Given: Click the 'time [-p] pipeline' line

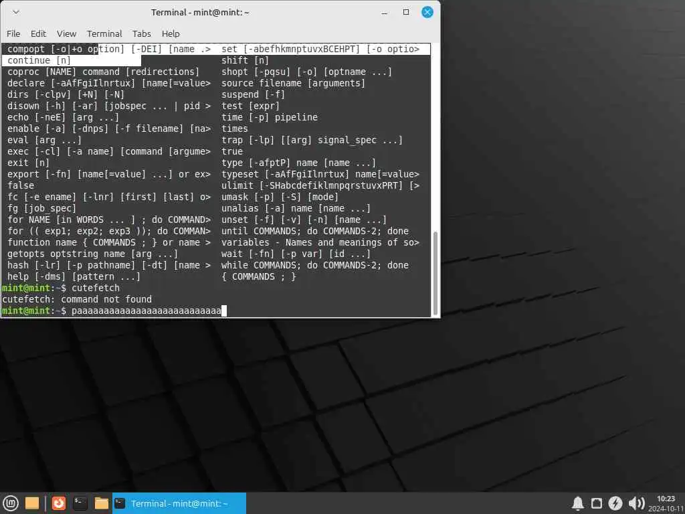Looking at the screenshot, I should [270, 117].
